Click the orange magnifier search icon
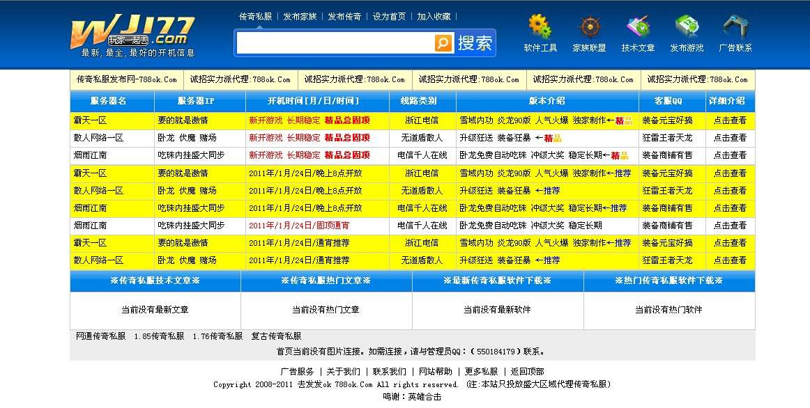Image resolution: width=810 pixels, height=408 pixels. 444,42
